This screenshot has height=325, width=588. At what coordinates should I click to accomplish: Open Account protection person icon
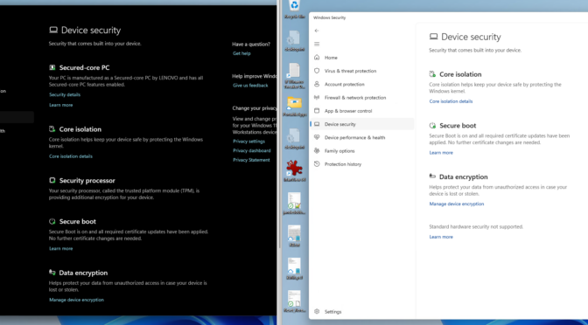click(317, 84)
